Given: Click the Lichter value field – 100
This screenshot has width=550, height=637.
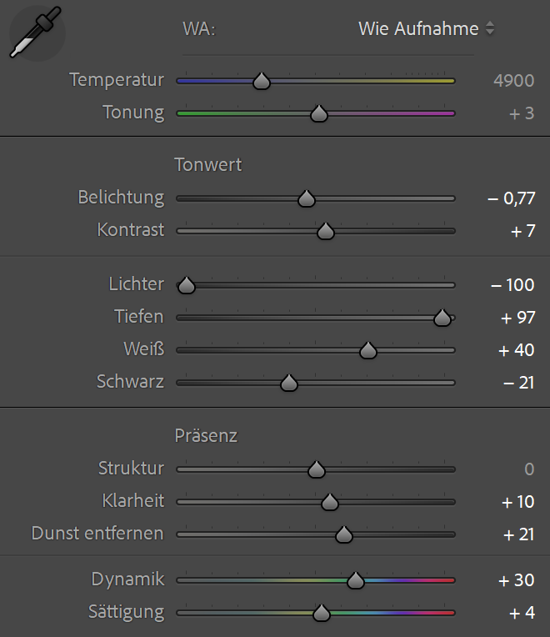Looking at the screenshot, I should (x=512, y=285).
